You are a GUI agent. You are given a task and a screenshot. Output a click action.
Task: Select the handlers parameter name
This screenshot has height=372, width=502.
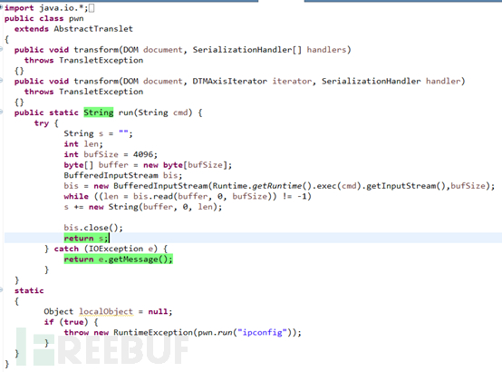coord(326,50)
